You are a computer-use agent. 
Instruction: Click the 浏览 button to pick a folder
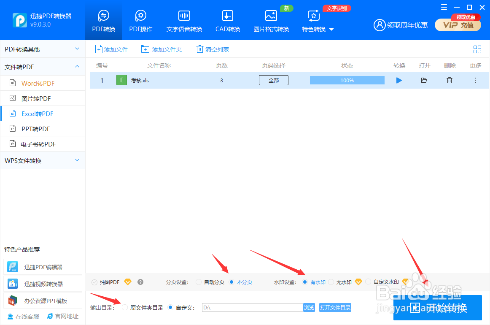point(309,307)
